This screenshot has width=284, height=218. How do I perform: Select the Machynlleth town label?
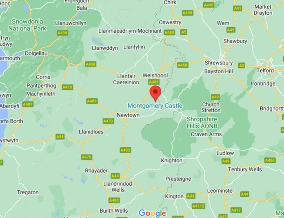tap(41, 93)
